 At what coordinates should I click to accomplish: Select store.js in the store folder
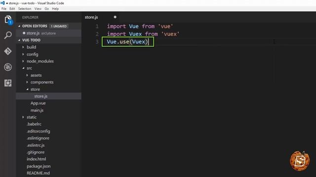48,96
